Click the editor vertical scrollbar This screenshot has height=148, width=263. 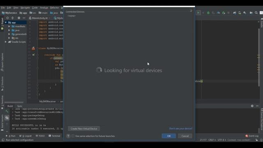(x=259, y=58)
